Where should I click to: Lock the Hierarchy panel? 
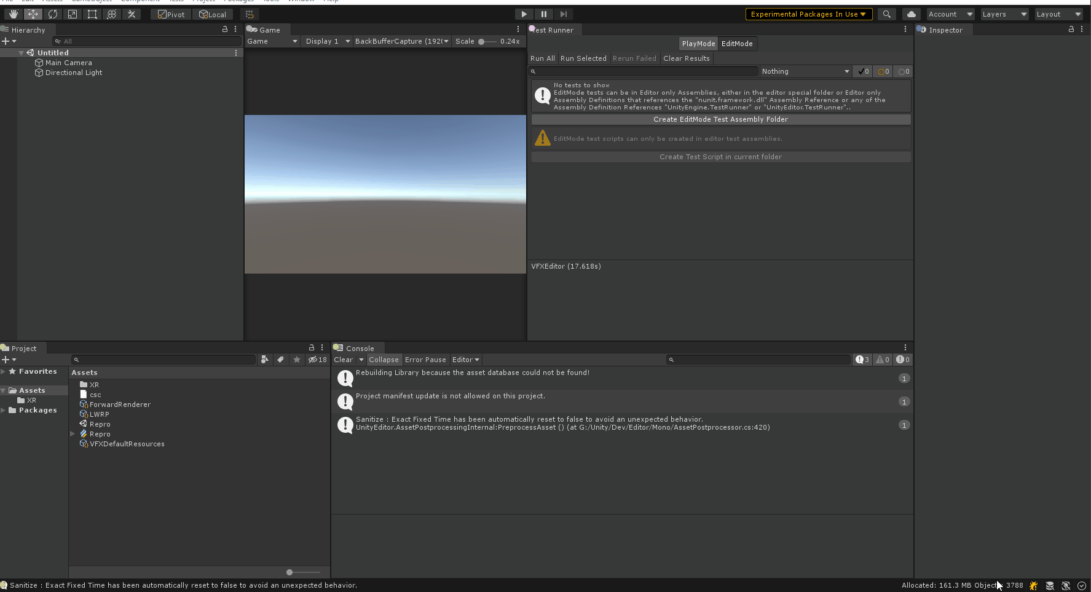point(225,29)
